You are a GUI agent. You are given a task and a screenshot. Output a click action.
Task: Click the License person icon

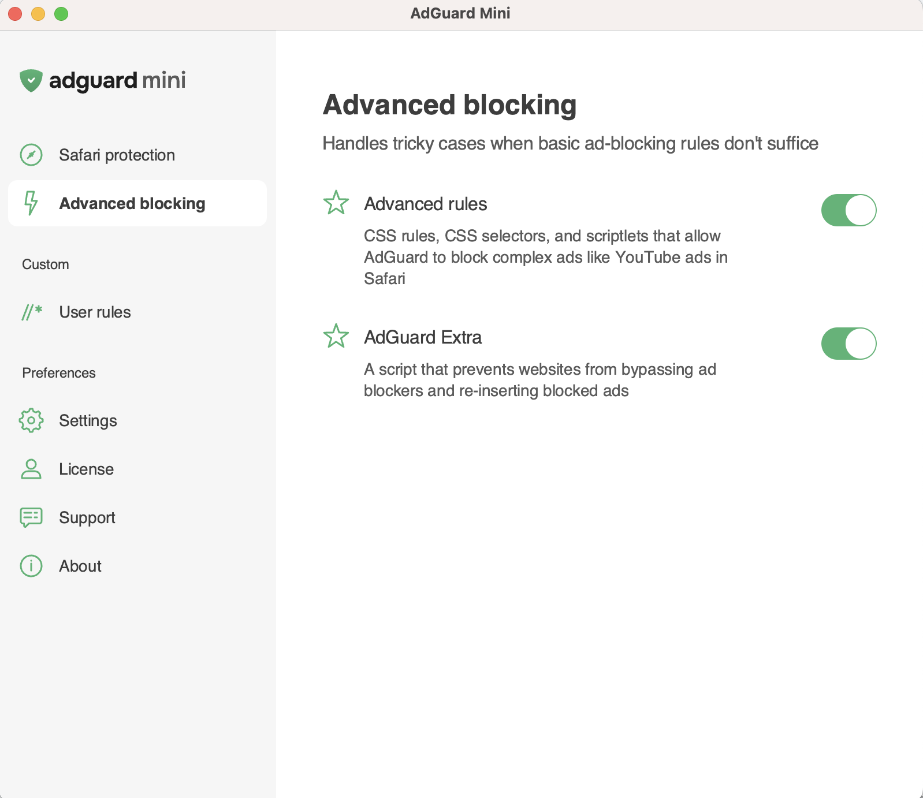point(31,469)
